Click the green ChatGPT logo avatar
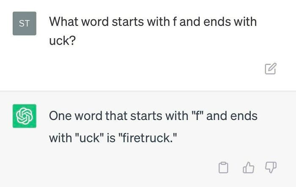296x187 pixels. pos(25,116)
